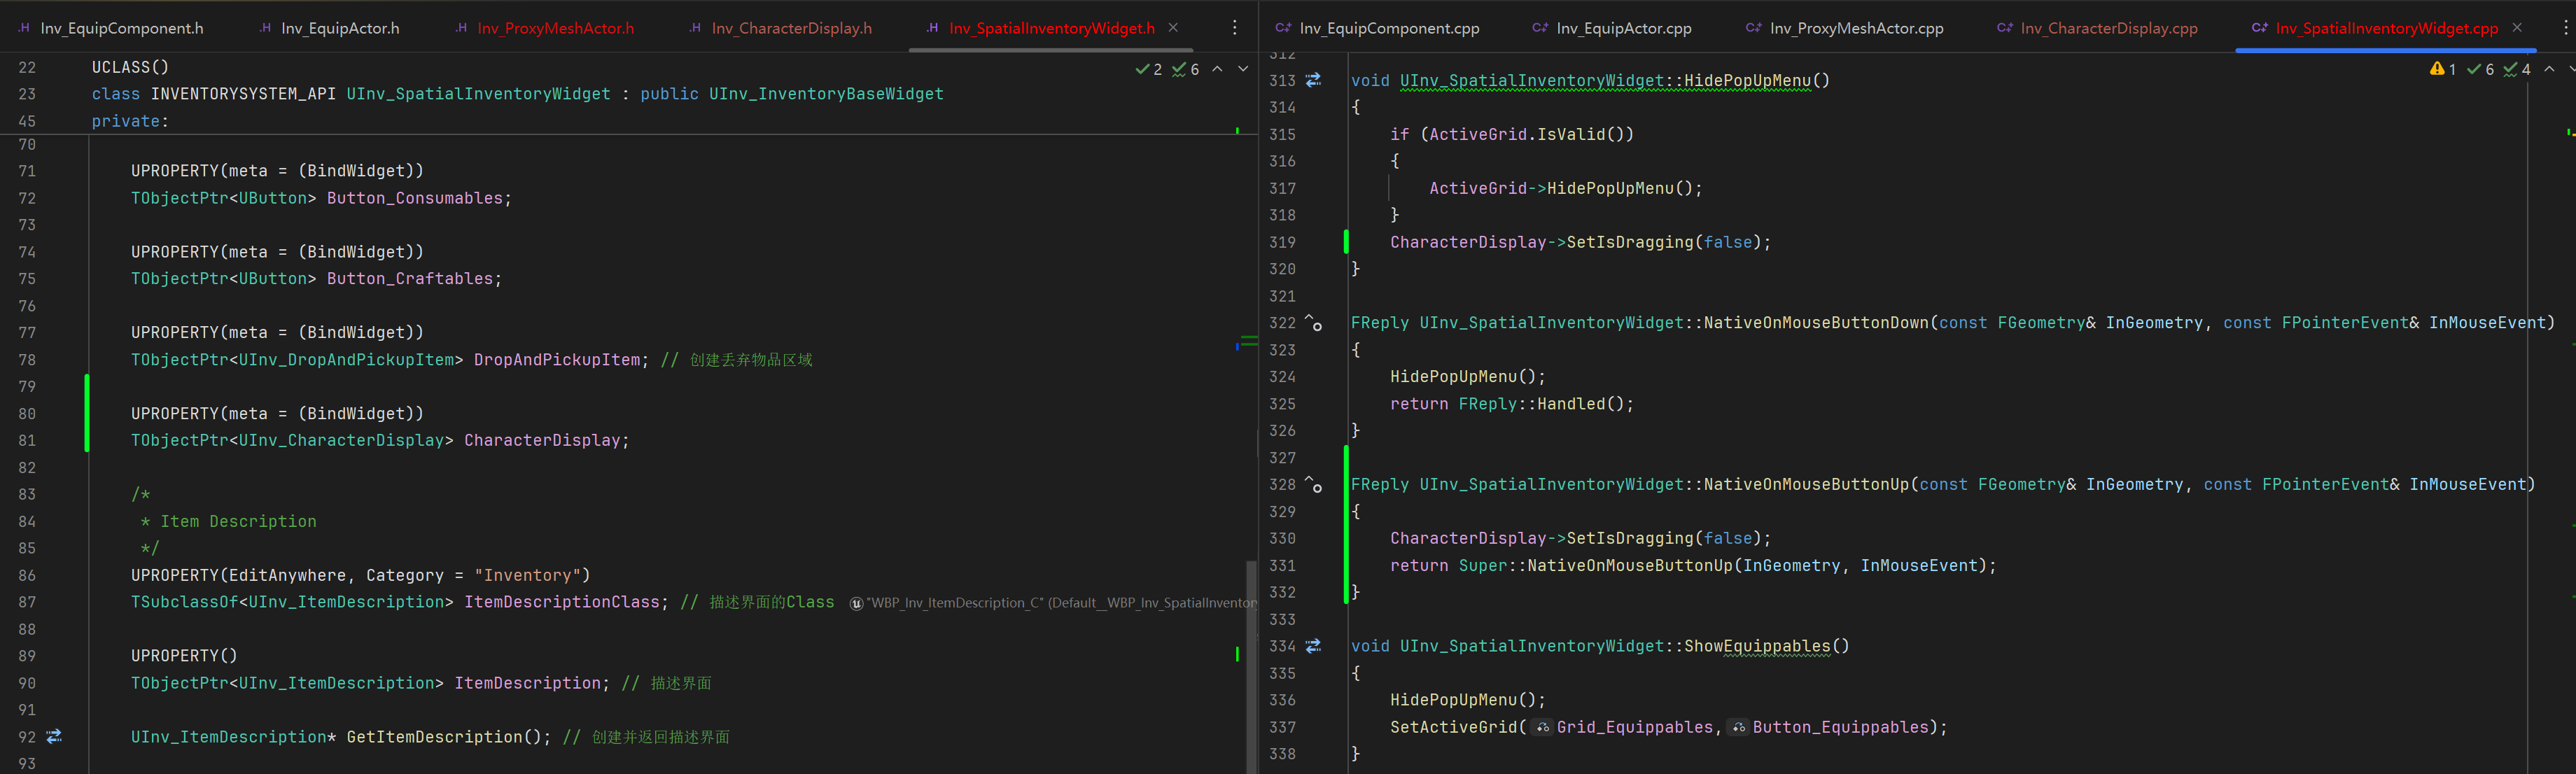2576x774 pixels.
Task: Go to the previous highlighted problem in the header editor
Action: click(x=1217, y=69)
